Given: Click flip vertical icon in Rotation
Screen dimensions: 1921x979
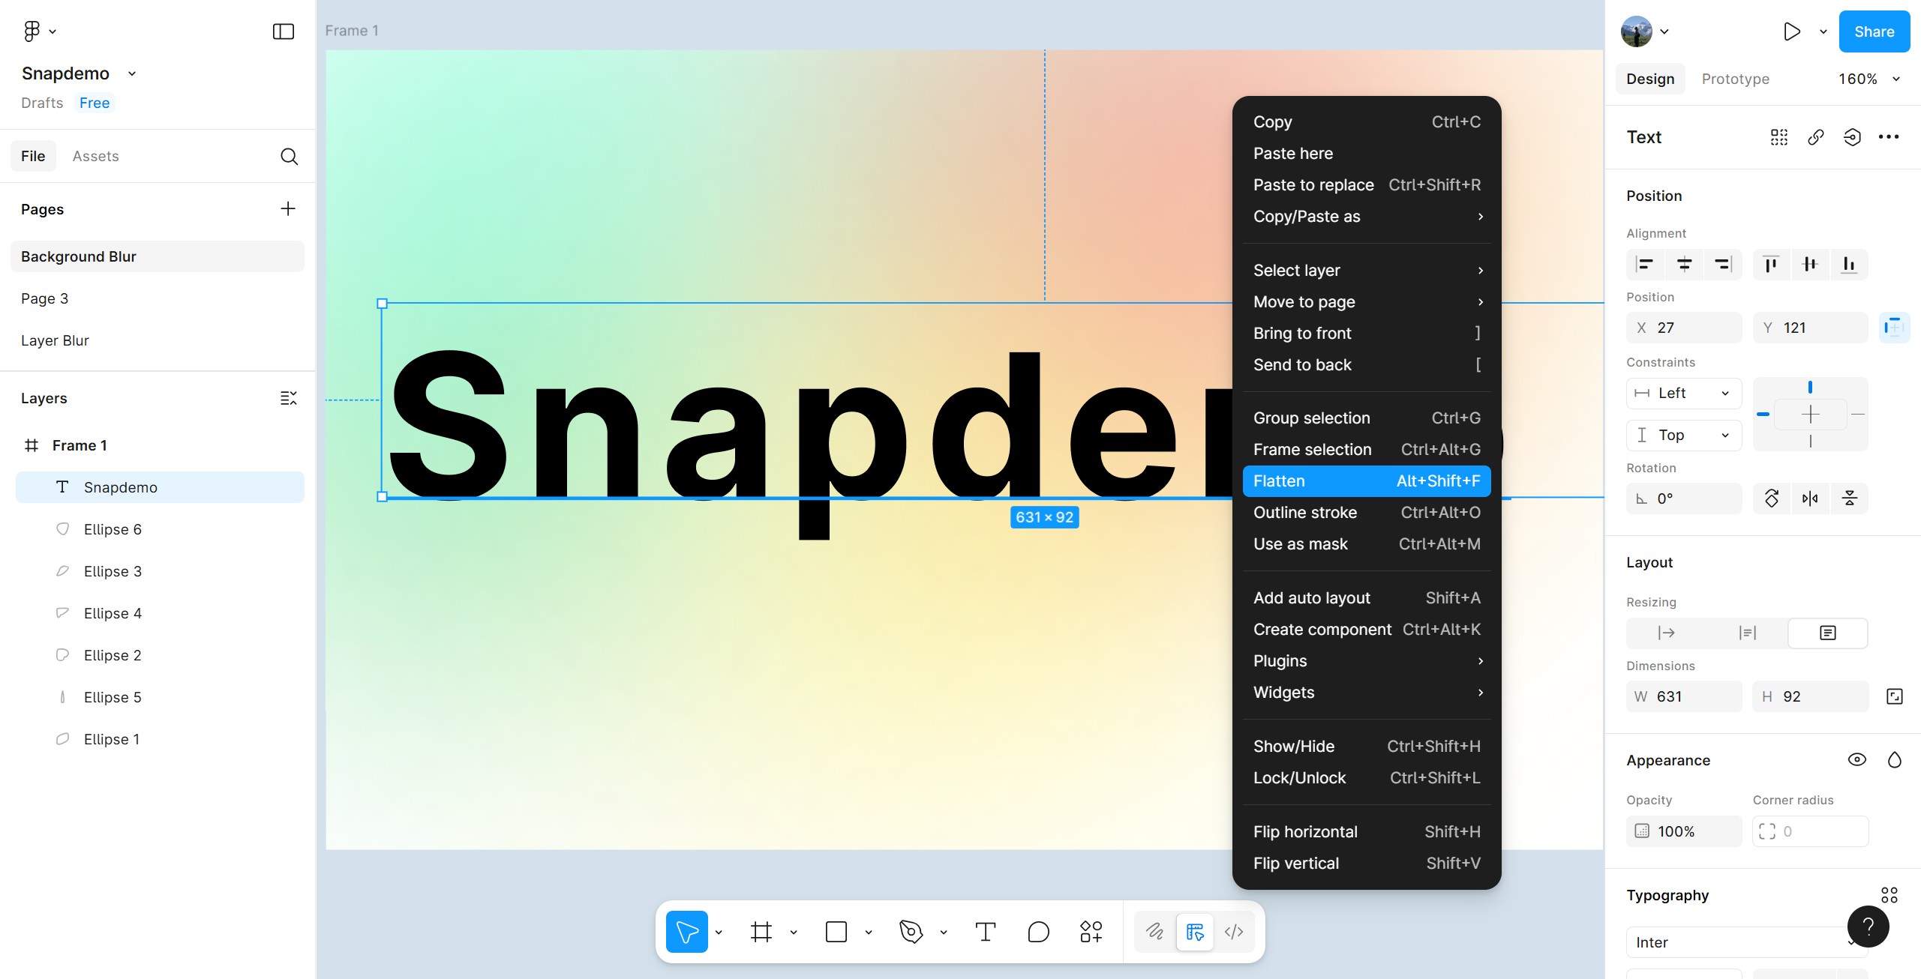Looking at the screenshot, I should [x=1849, y=498].
